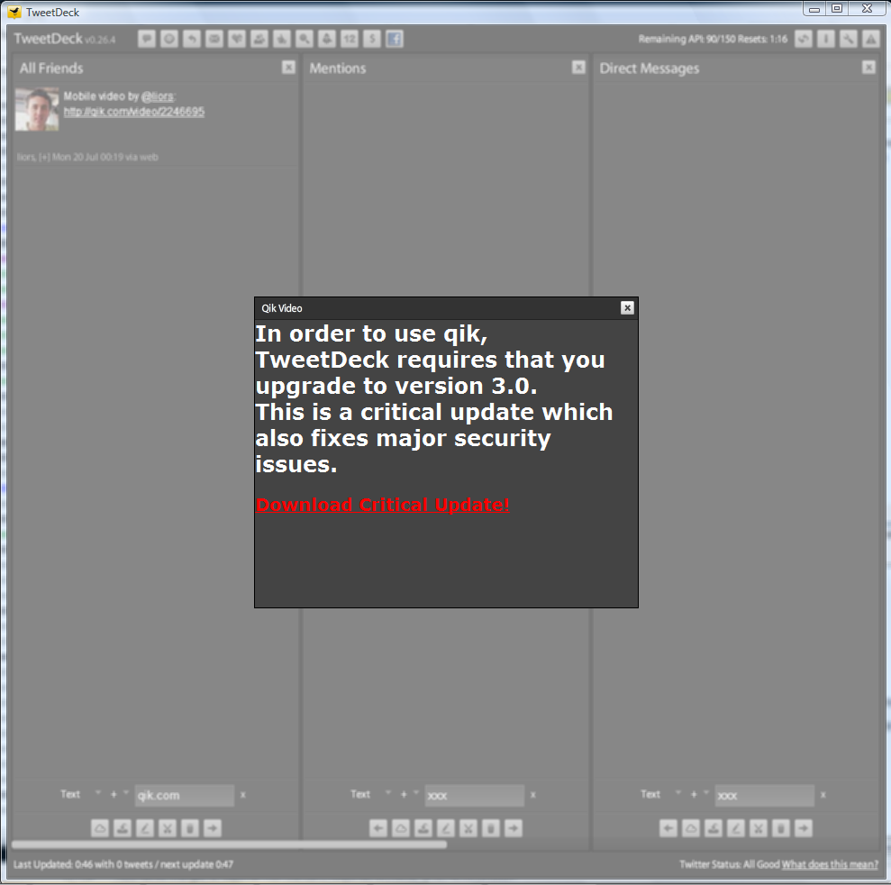Viewport: 891px width, 885px height.
Task: Click the "Twitter Status: All Good" text
Action: pos(730,864)
